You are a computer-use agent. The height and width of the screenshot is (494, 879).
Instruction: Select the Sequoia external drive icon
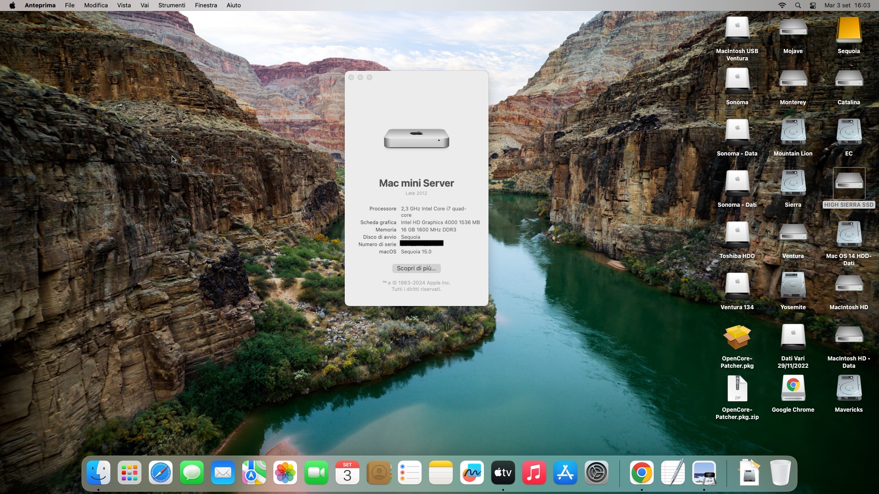(x=849, y=30)
